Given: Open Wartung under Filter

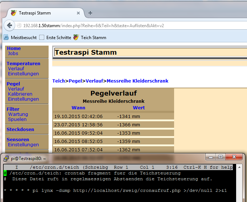Looking at the screenshot, I should click(18, 114).
